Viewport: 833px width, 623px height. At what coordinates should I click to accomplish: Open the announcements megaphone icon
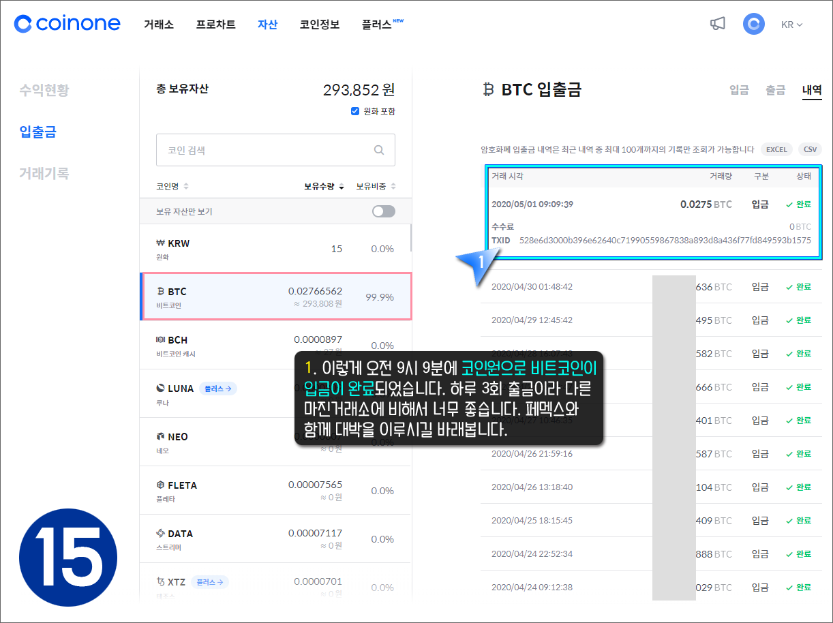point(717,24)
